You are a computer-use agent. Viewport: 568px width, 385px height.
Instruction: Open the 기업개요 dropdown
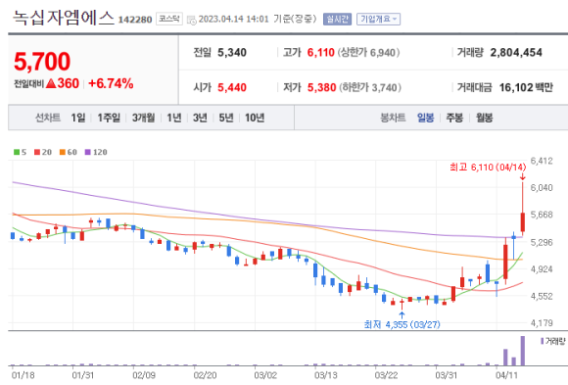(x=379, y=20)
